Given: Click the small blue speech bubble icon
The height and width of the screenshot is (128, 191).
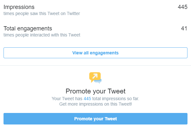Looking at the screenshot, I should [x=99, y=81].
